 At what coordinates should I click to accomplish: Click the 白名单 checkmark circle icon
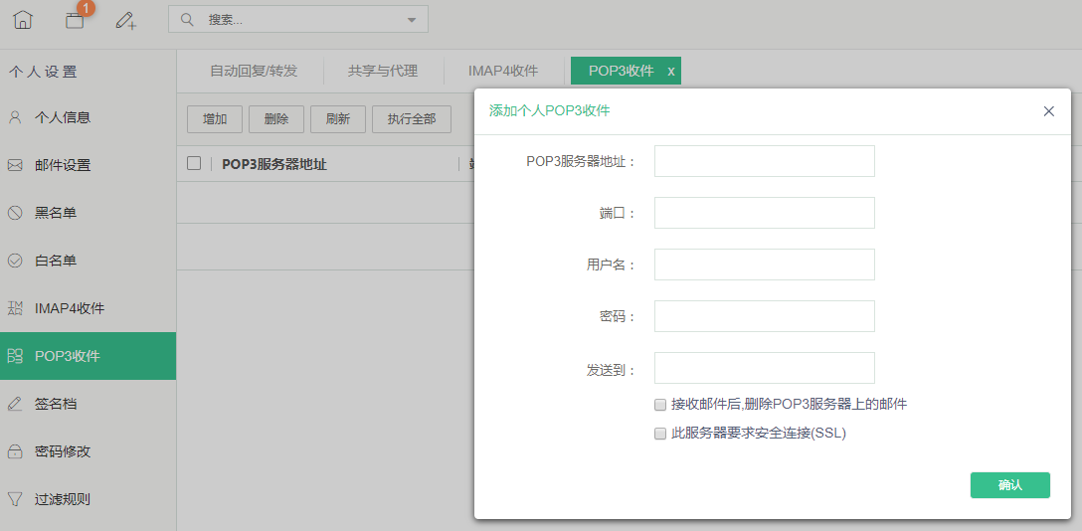click(x=15, y=261)
